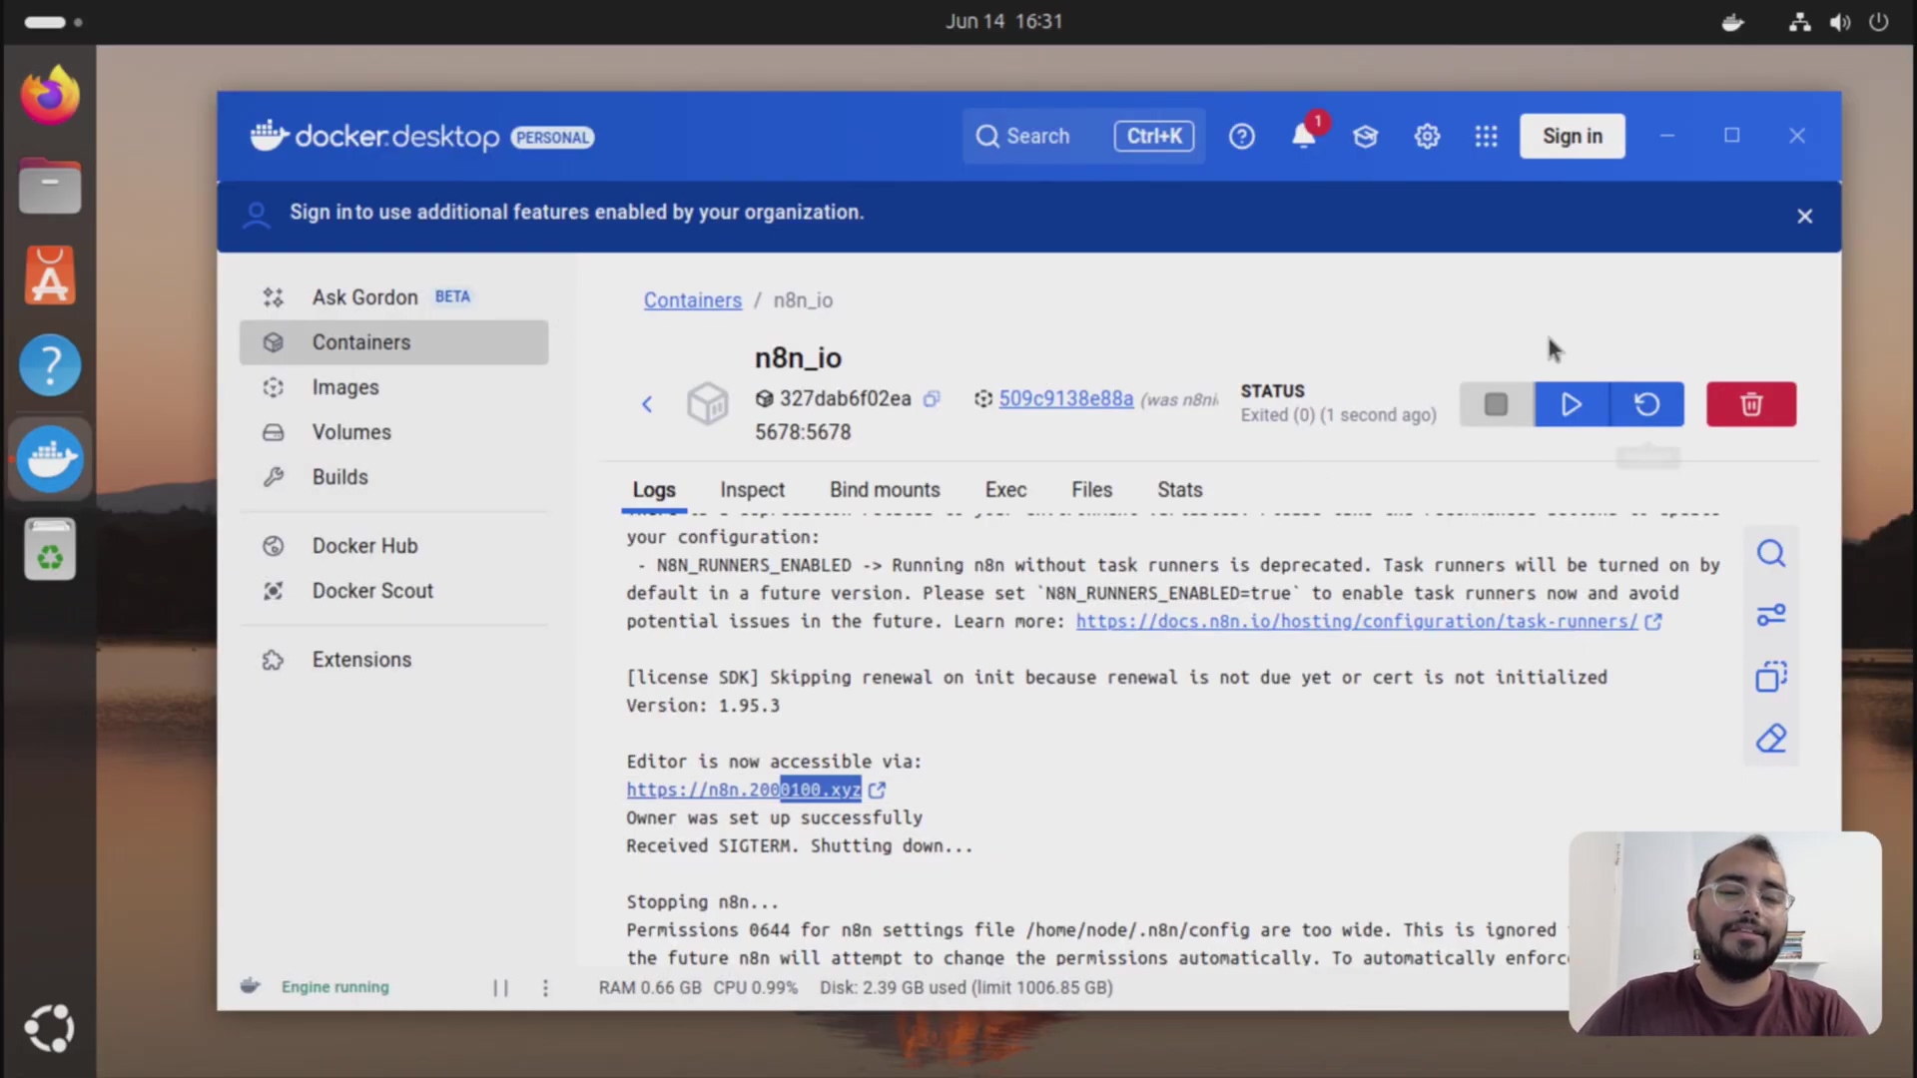This screenshot has height=1078, width=1917.
Task: Delete the container with the red trash button
Action: click(x=1750, y=404)
